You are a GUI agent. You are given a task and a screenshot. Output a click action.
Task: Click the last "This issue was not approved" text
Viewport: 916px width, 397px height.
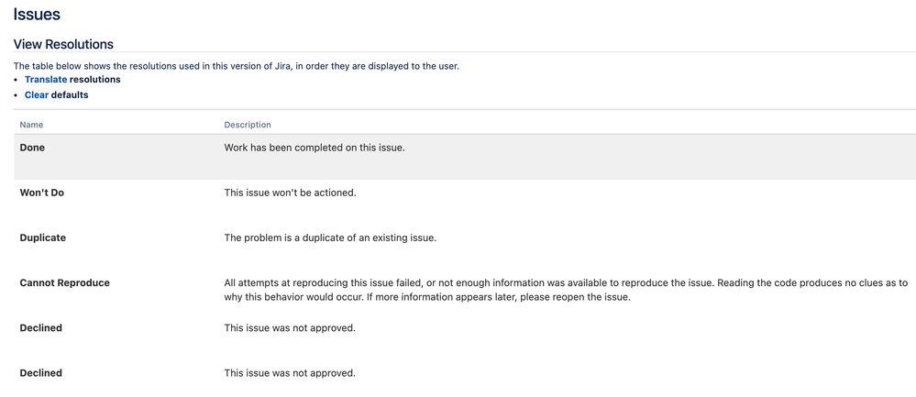(290, 373)
